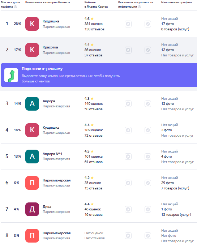Click the maroon Д avatar of Дива
The height and width of the screenshot is (244, 197).
32,209
